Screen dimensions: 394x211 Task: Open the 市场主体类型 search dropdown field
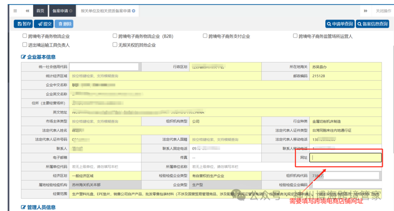[x=105, y=121]
